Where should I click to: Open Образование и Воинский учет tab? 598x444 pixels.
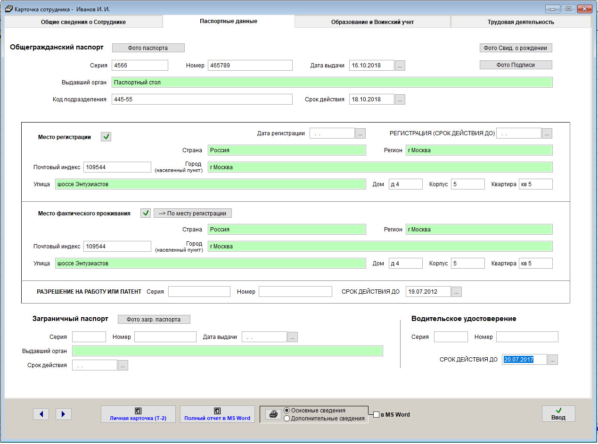tap(372, 22)
